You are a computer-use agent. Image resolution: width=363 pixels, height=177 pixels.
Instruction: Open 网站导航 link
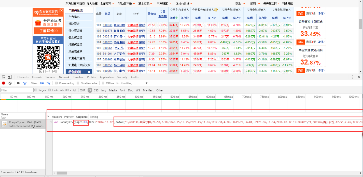287,4
